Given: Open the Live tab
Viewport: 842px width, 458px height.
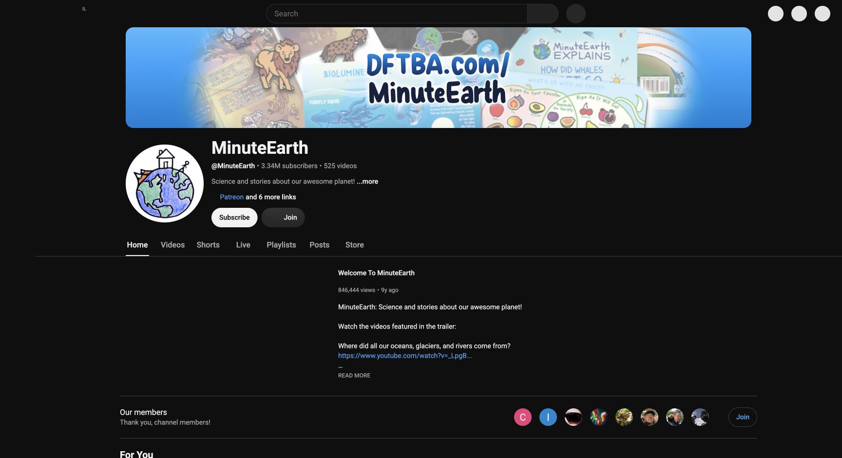Looking at the screenshot, I should [x=243, y=245].
